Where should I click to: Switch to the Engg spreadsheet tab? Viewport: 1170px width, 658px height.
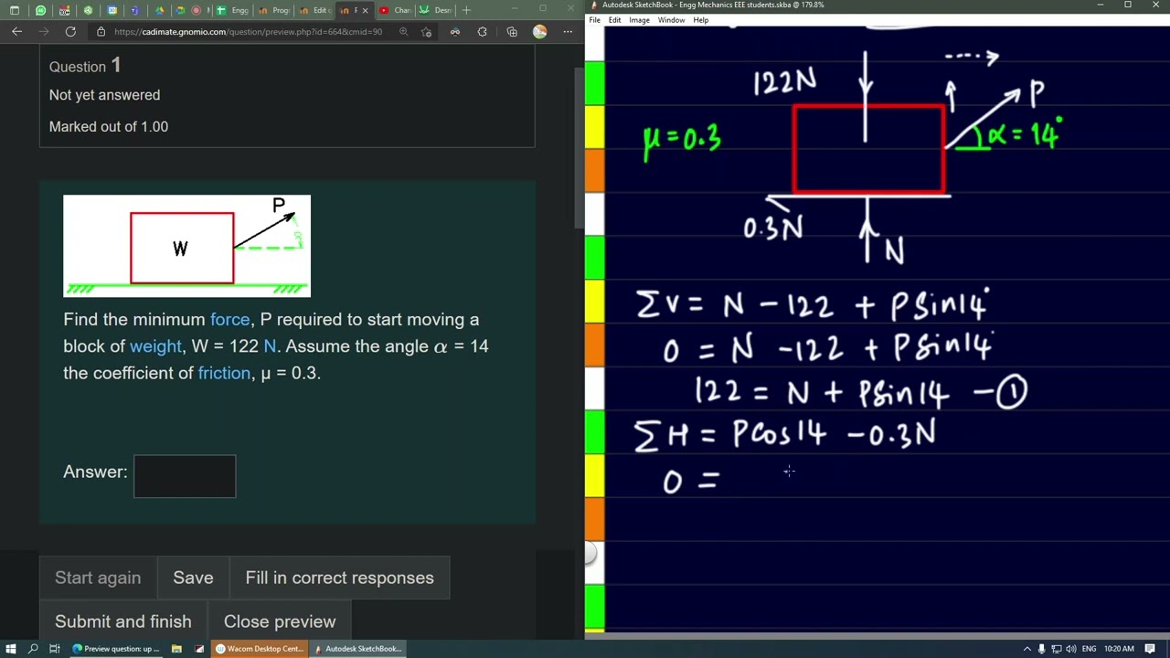[x=232, y=10]
